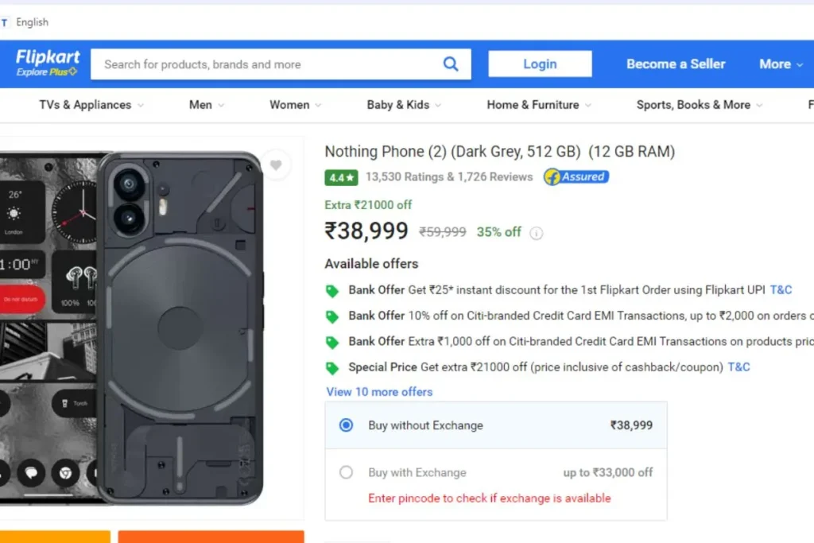Select Buy with Exchange option
Image resolution: width=814 pixels, height=543 pixels.
tap(346, 472)
